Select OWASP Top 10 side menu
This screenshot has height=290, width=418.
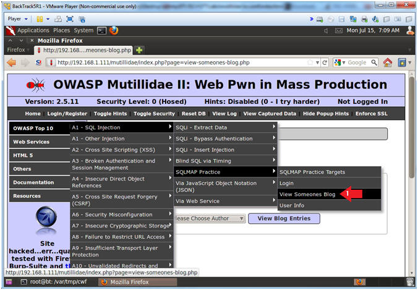(40, 128)
